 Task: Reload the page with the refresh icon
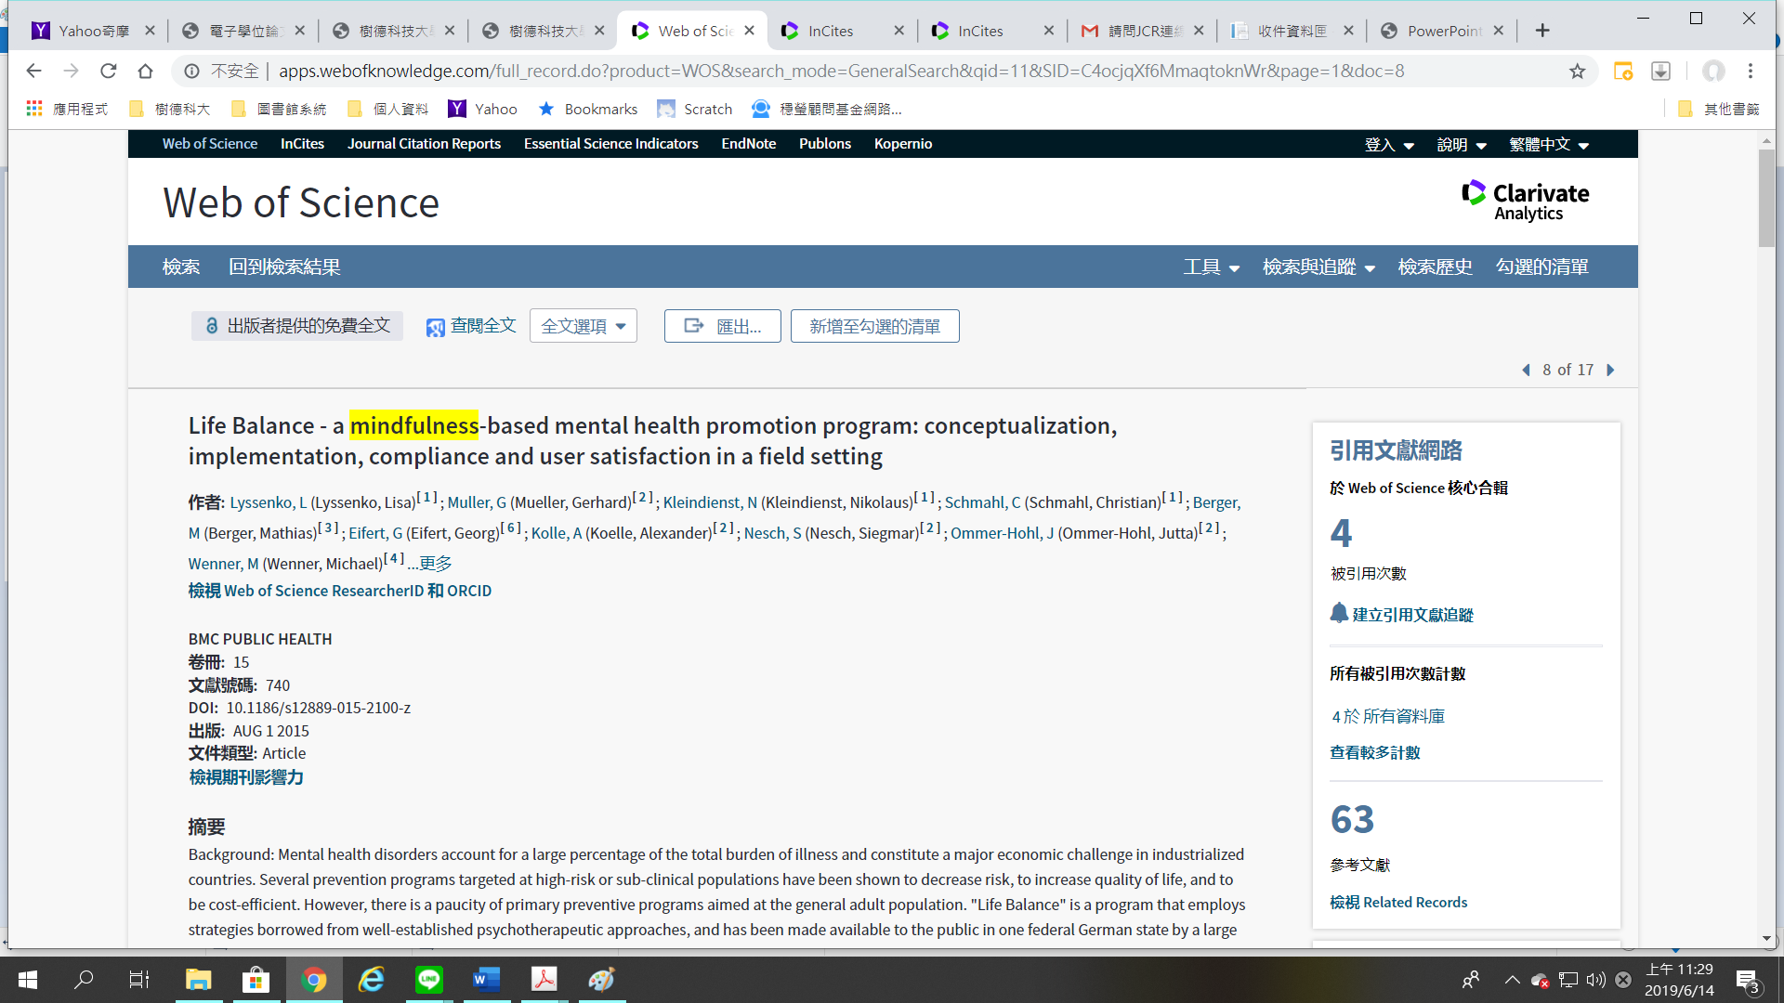(109, 71)
